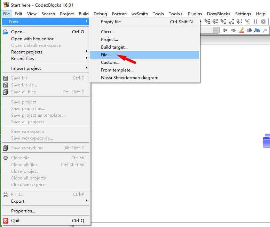
Task: Select Project... in New submenu
Action: (144, 40)
